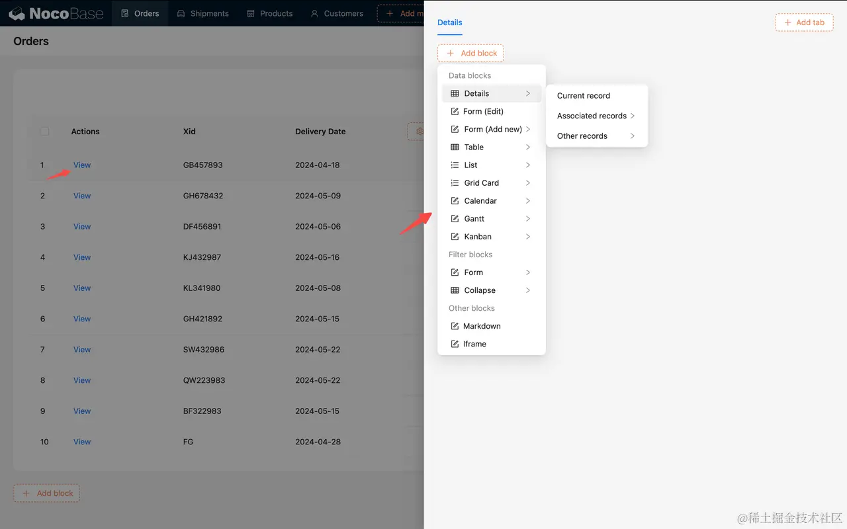Open View link for order SW432986
The height and width of the screenshot is (529, 847).
pos(82,350)
